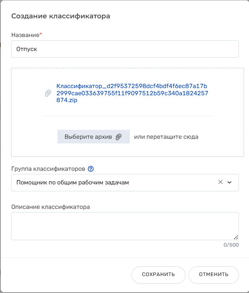This screenshot has width=249, height=293.
Task: Expand the classifier group chevron arrow
Action: click(229, 182)
